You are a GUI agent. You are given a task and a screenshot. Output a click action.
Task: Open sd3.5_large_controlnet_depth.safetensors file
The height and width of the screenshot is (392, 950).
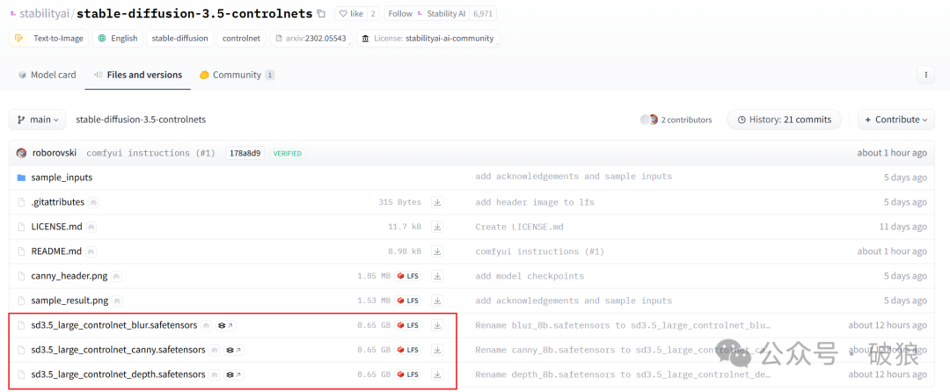pyautogui.click(x=118, y=374)
